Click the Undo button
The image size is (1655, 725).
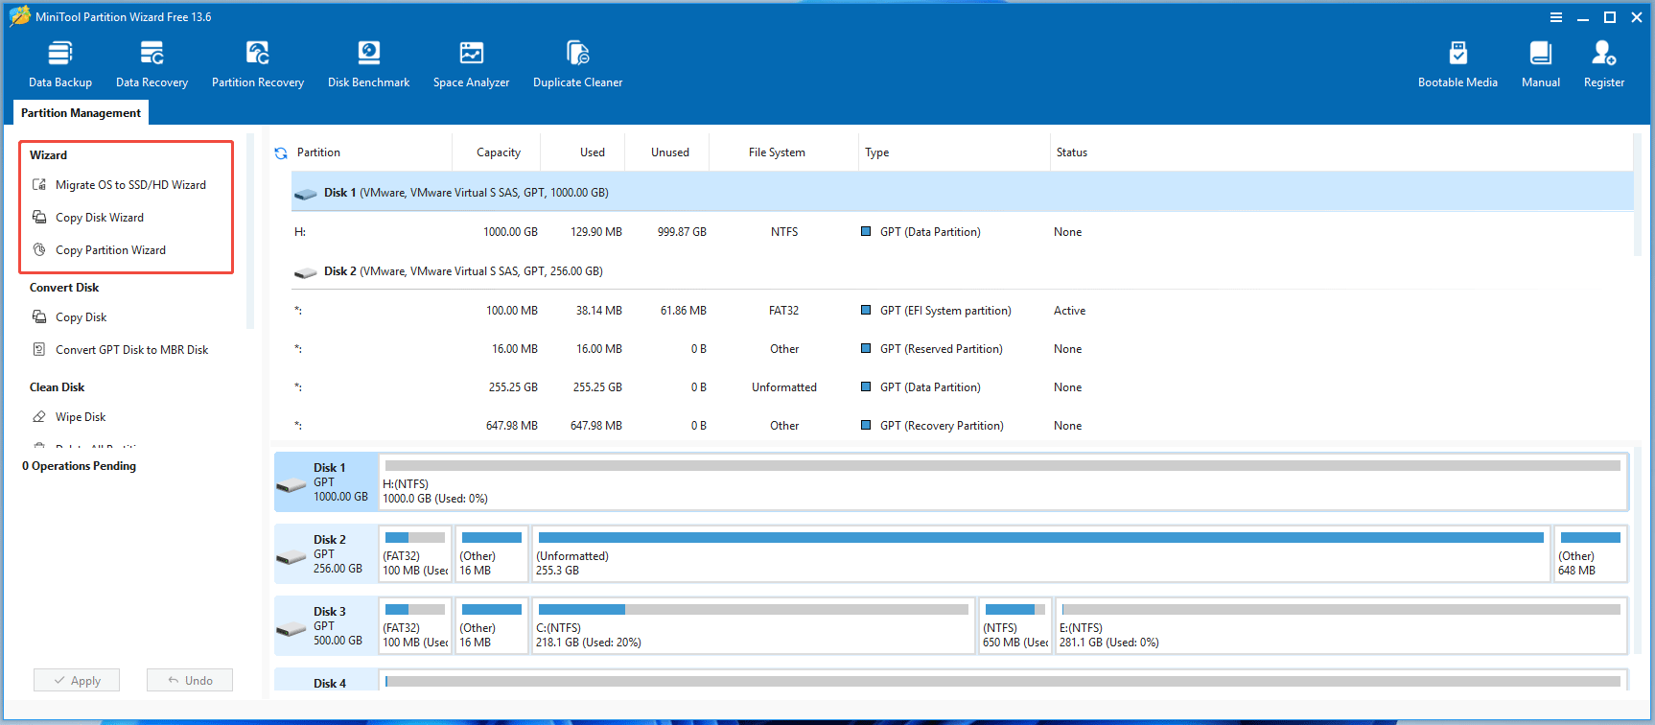(x=190, y=680)
